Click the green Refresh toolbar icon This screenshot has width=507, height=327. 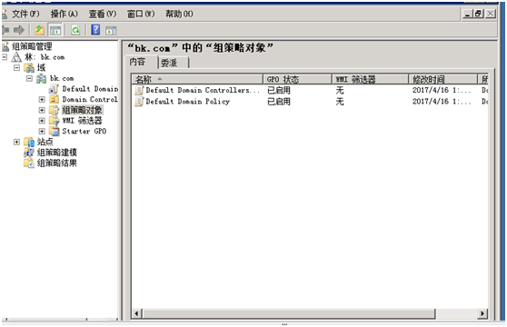75,31
